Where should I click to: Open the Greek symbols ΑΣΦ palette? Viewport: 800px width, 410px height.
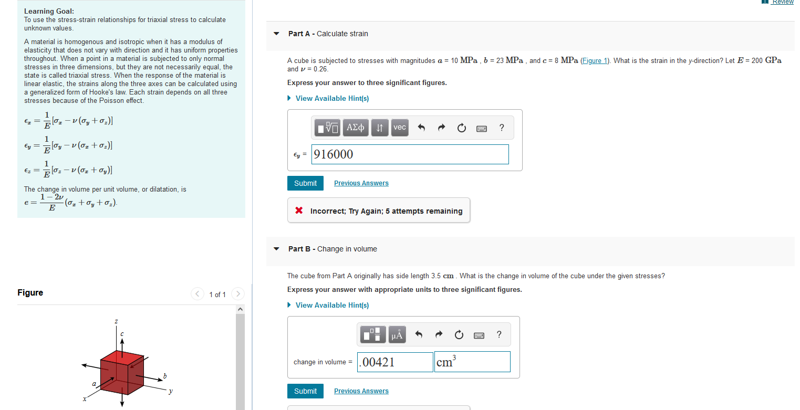point(355,127)
